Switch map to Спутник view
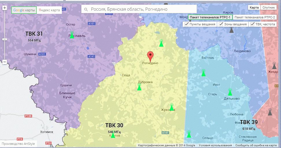This screenshot has width=281, height=148. [269, 7]
